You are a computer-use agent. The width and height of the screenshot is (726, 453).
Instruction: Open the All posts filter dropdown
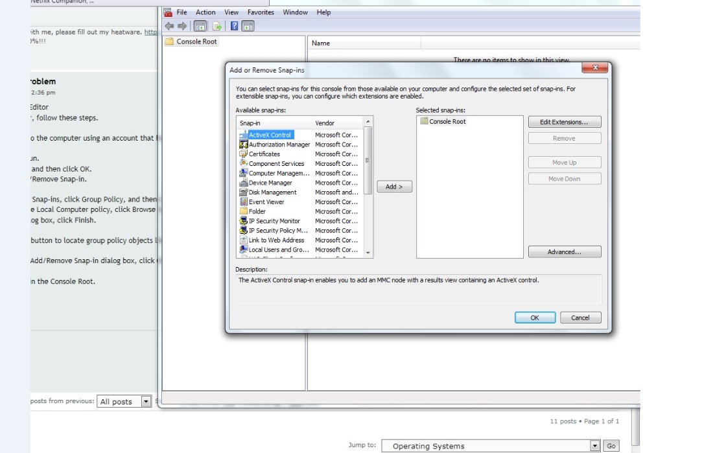click(146, 402)
